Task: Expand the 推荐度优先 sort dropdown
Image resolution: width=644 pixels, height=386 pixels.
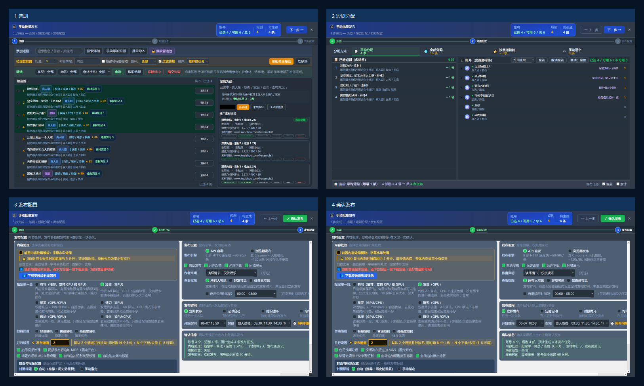Action: click(198, 61)
